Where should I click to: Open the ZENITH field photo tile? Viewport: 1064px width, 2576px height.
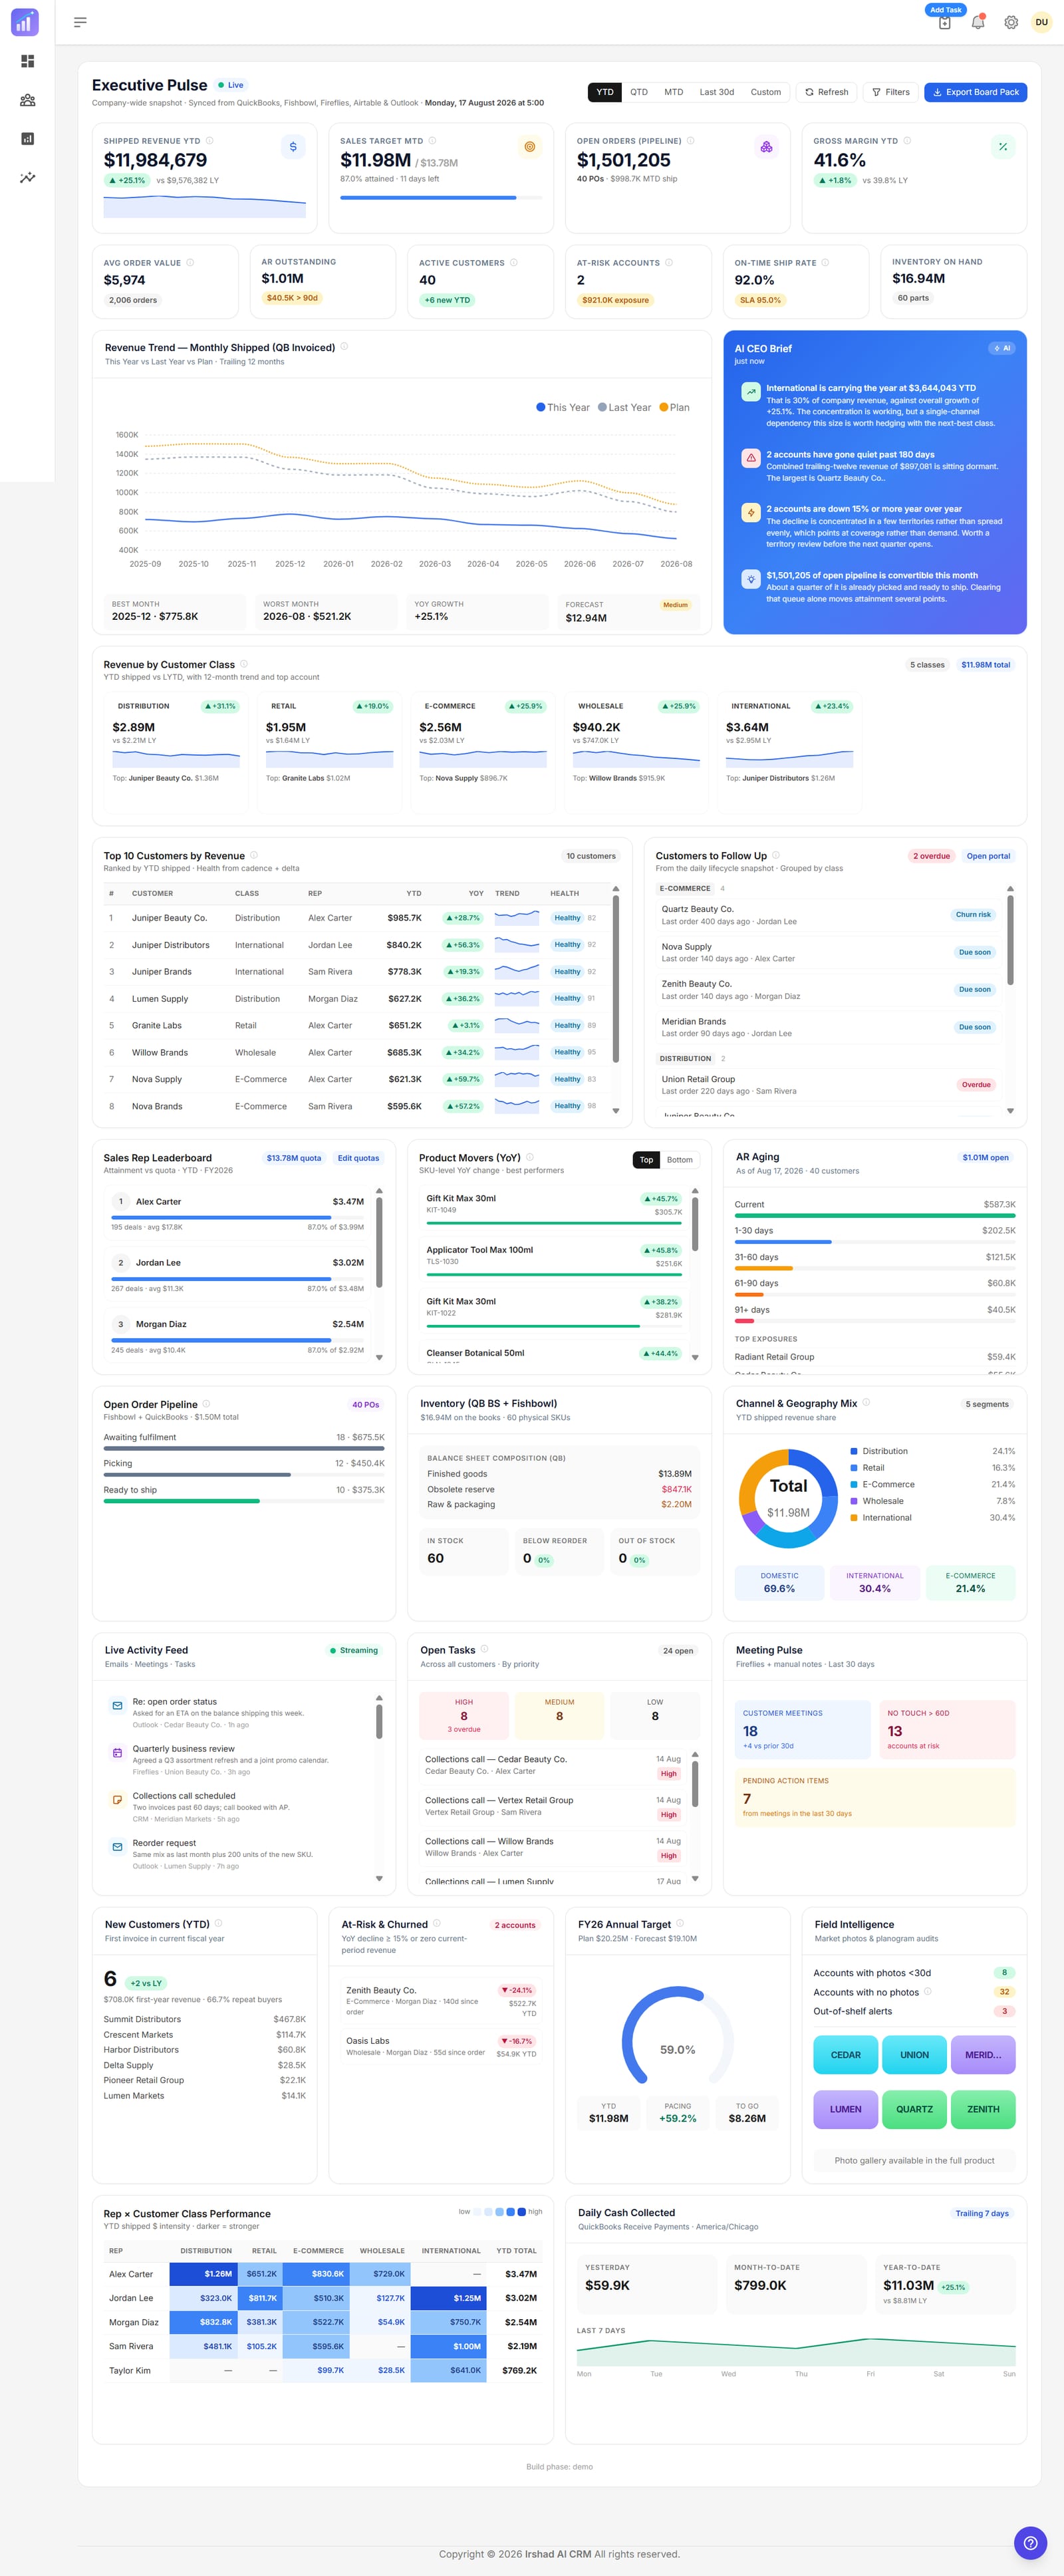[x=983, y=2109]
